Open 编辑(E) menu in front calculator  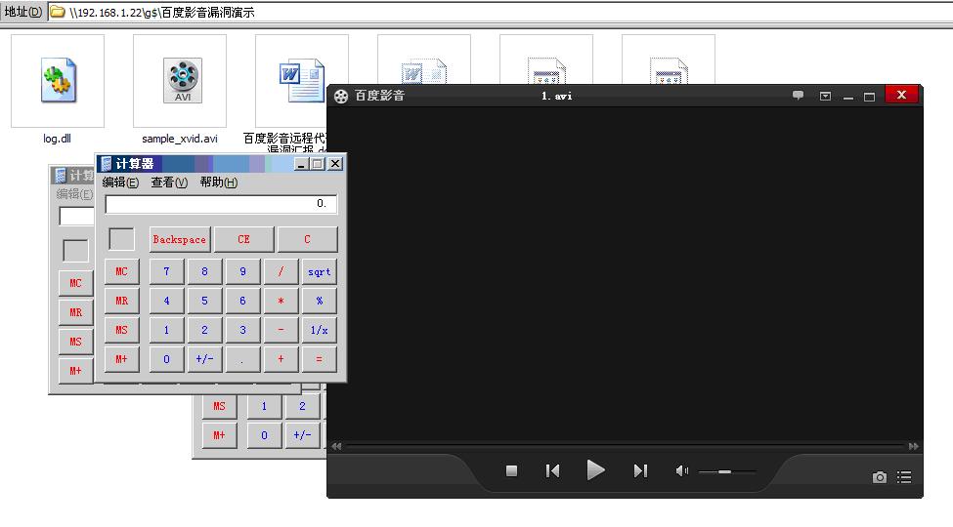pyautogui.click(x=120, y=182)
